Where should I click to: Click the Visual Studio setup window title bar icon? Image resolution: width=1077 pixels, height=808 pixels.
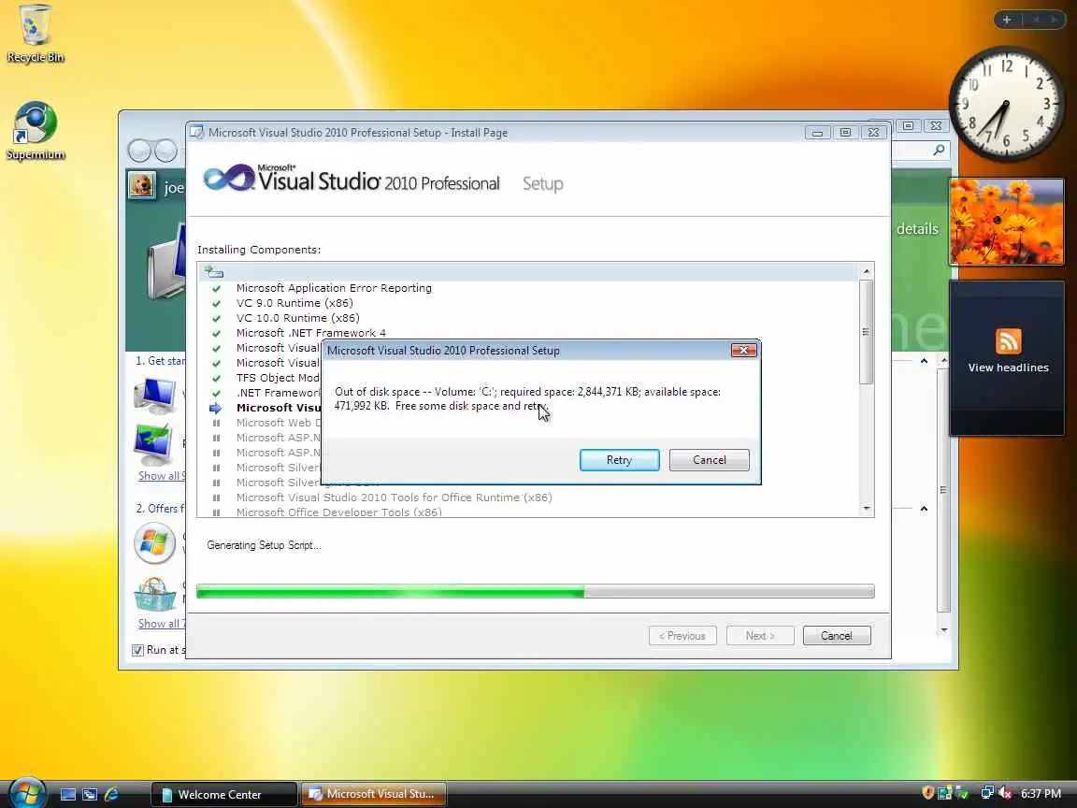197,132
